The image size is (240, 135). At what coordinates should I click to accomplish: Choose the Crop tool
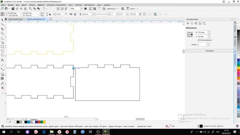click(2, 29)
